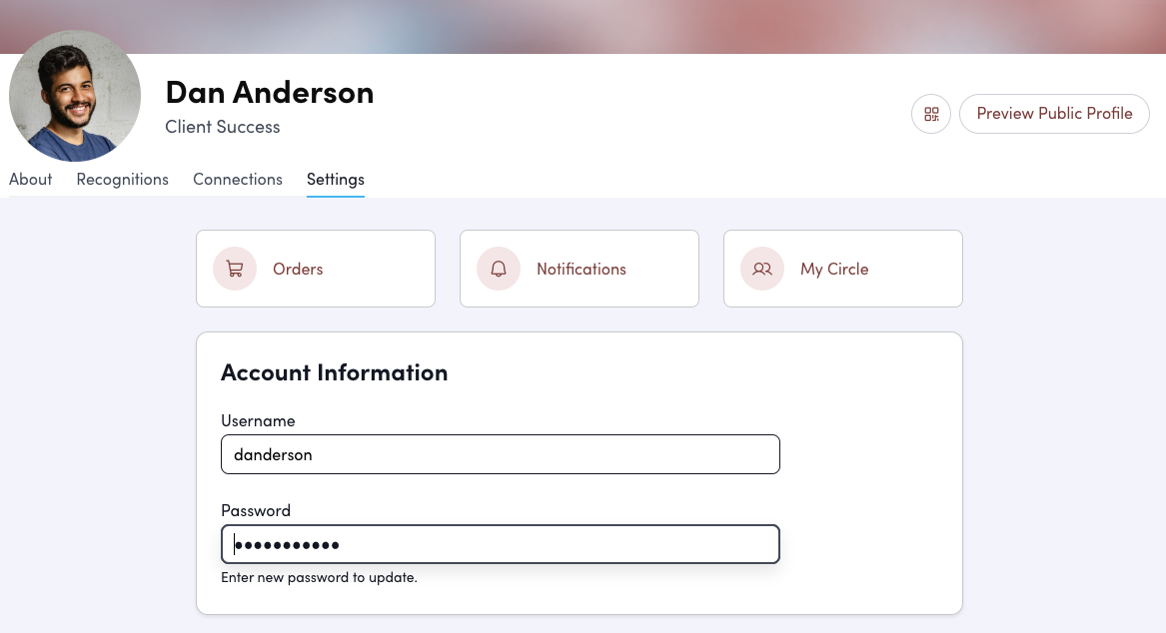The width and height of the screenshot is (1166, 633).
Task: Open the Recognitions tab
Action: (x=123, y=180)
